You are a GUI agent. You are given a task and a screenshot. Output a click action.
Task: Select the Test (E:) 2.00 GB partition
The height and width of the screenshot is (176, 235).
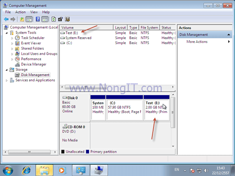(x=156, y=108)
